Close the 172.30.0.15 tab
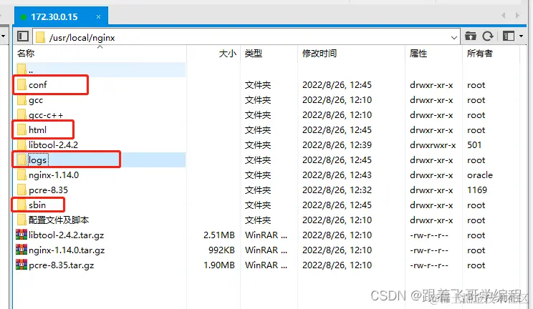This screenshot has width=533, height=309. [x=98, y=16]
